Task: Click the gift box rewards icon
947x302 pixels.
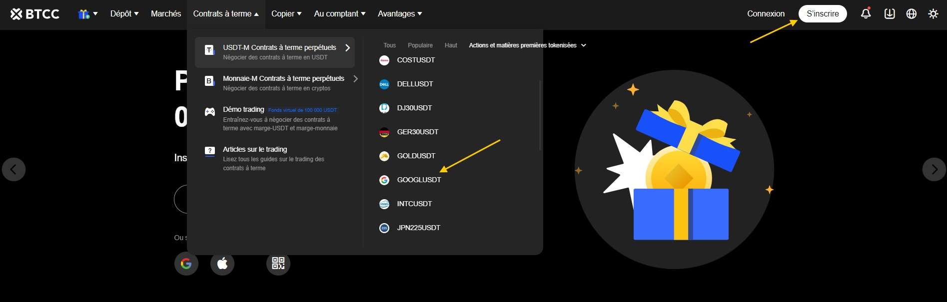Action: [x=87, y=14]
